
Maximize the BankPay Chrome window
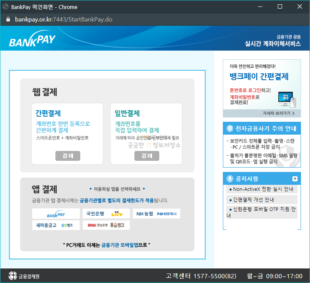(280, 7)
